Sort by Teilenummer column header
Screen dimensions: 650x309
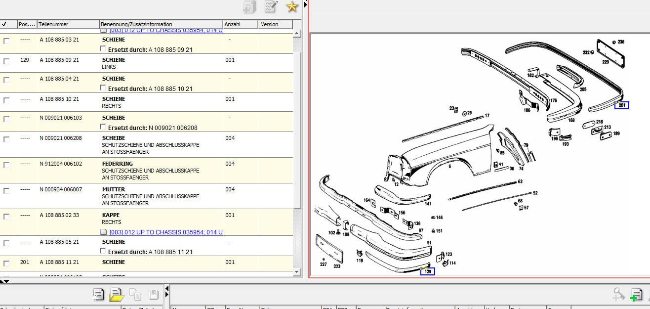click(68, 24)
